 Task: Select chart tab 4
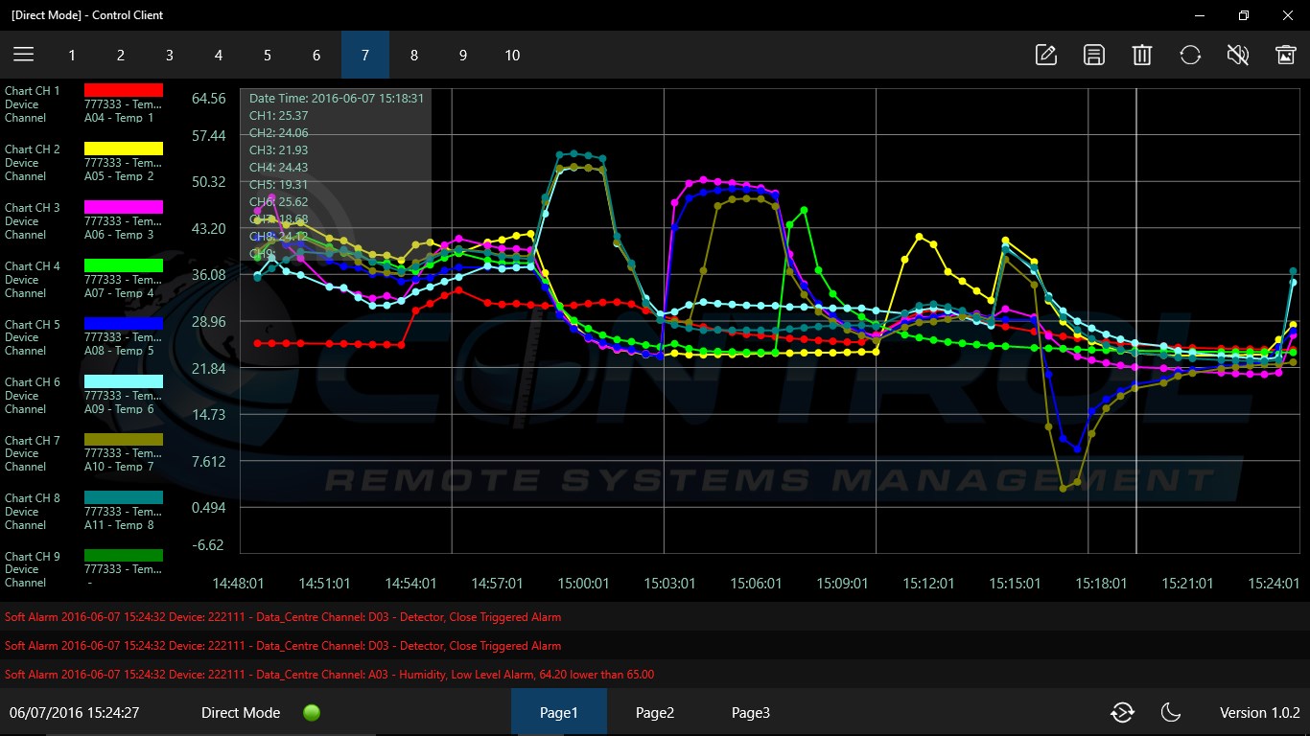click(x=219, y=55)
